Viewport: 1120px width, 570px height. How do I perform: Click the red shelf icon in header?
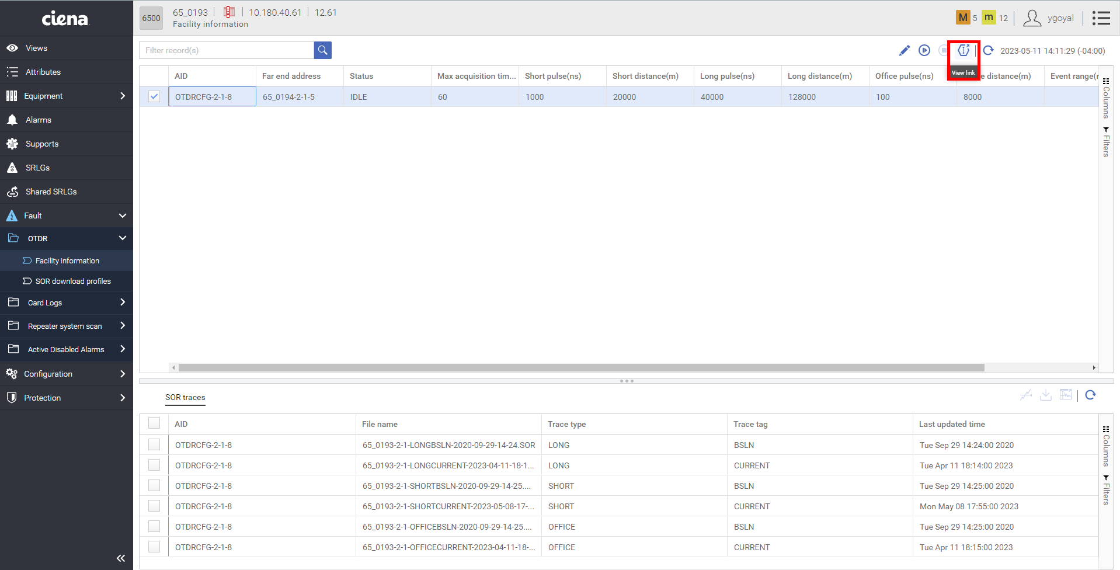tap(229, 12)
